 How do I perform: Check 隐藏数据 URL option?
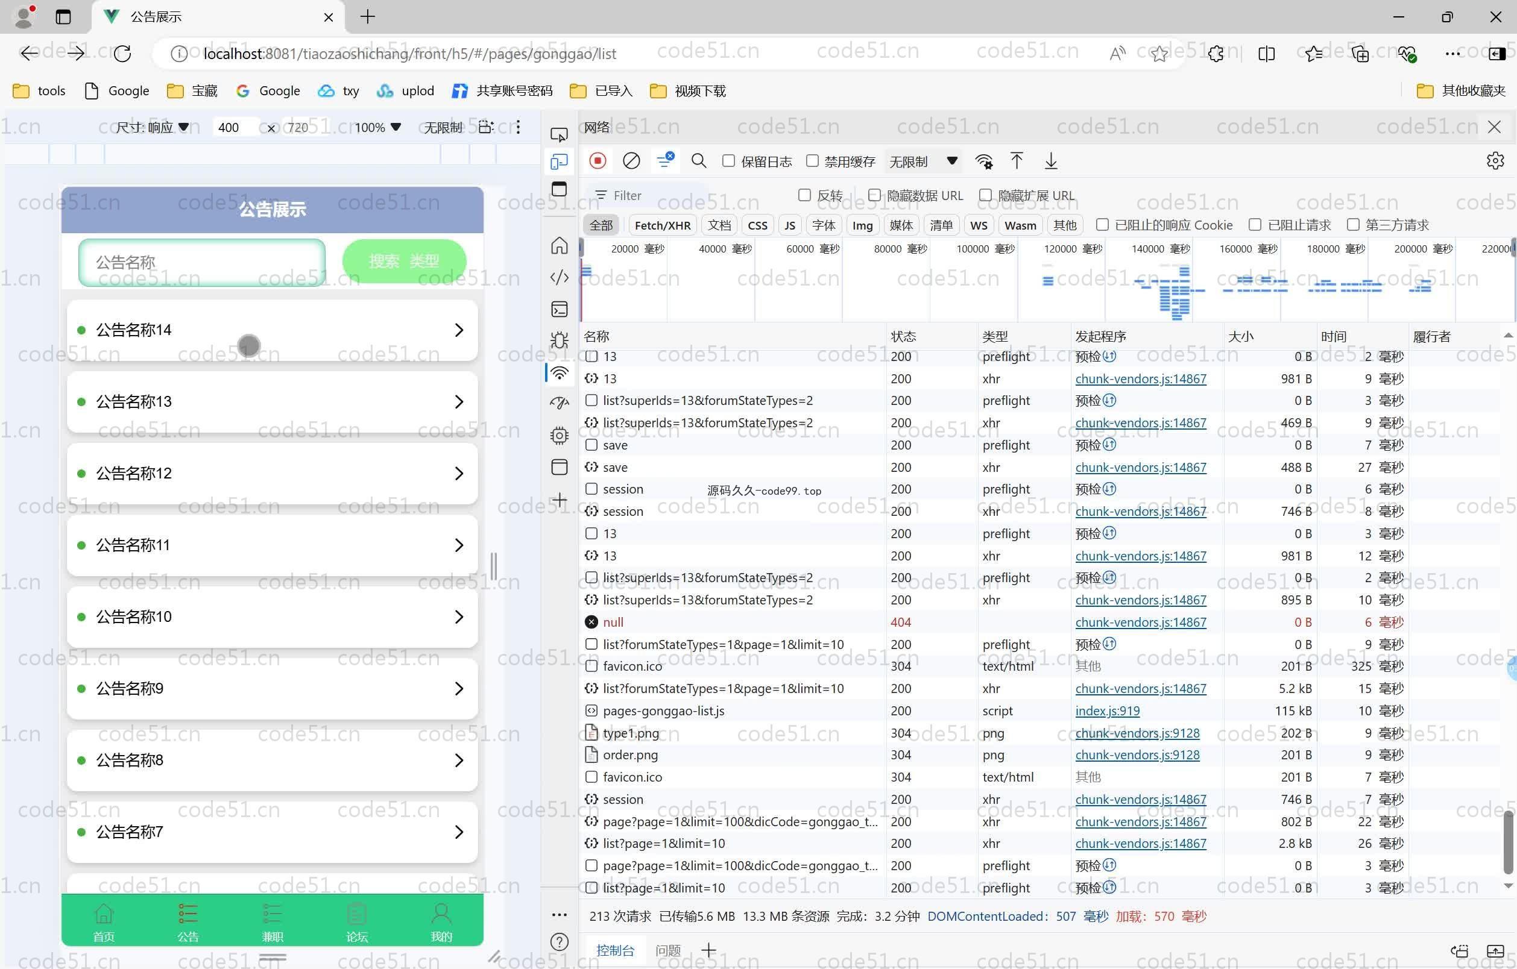(x=874, y=195)
